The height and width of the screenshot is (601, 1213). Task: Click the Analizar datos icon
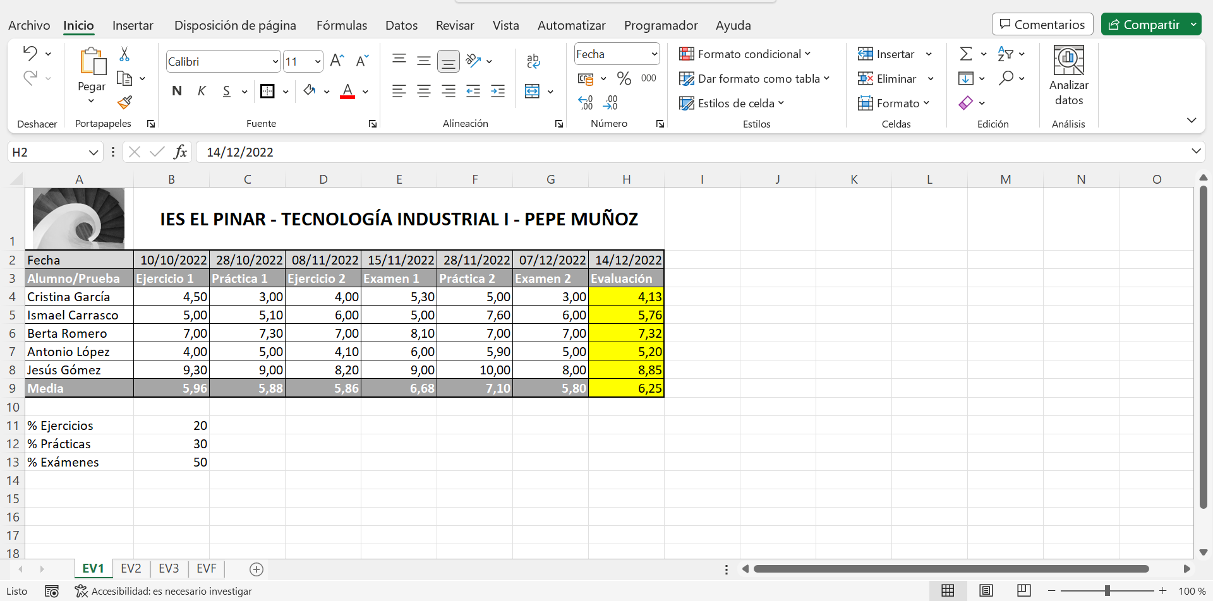tap(1068, 76)
